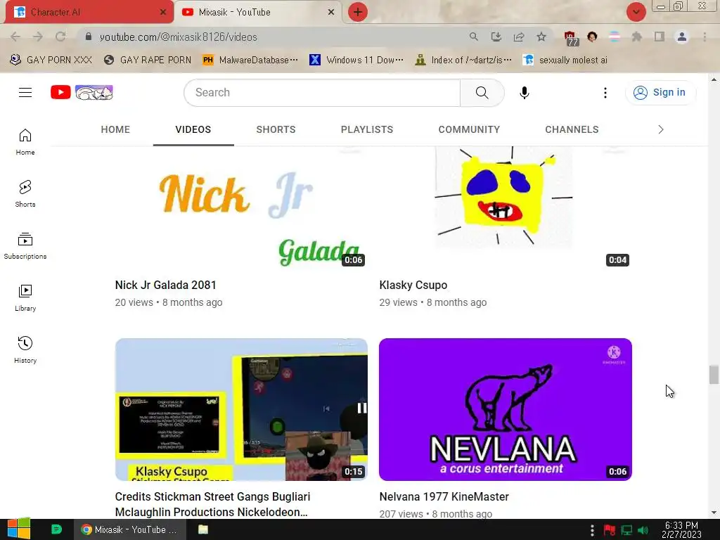Open the Chrome profile icon
720x540 pixels.
coord(682,37)
